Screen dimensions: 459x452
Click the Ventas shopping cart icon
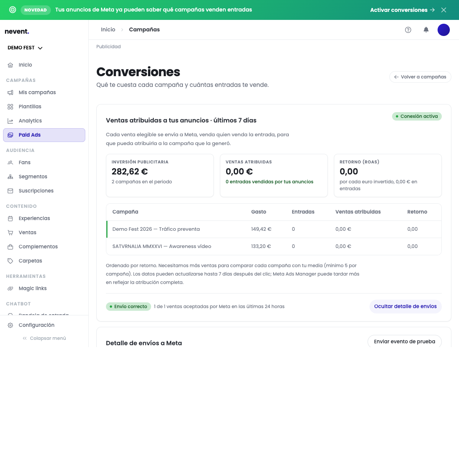coord(10,233)
